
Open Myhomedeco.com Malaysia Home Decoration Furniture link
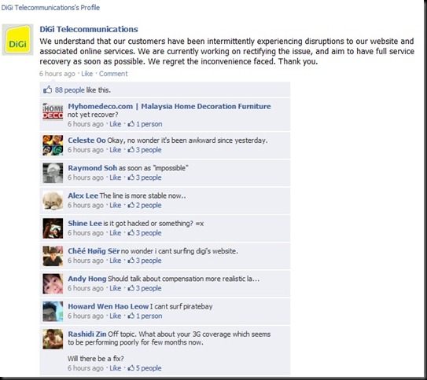click(169, 106)
